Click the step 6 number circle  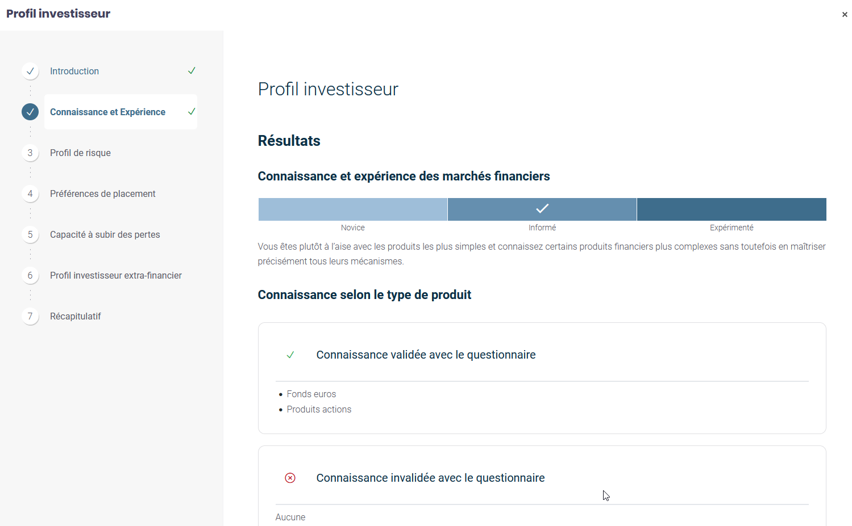click(30, 275)
